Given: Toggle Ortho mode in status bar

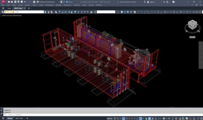Looking at the screenshot, I should click(124, 118).
